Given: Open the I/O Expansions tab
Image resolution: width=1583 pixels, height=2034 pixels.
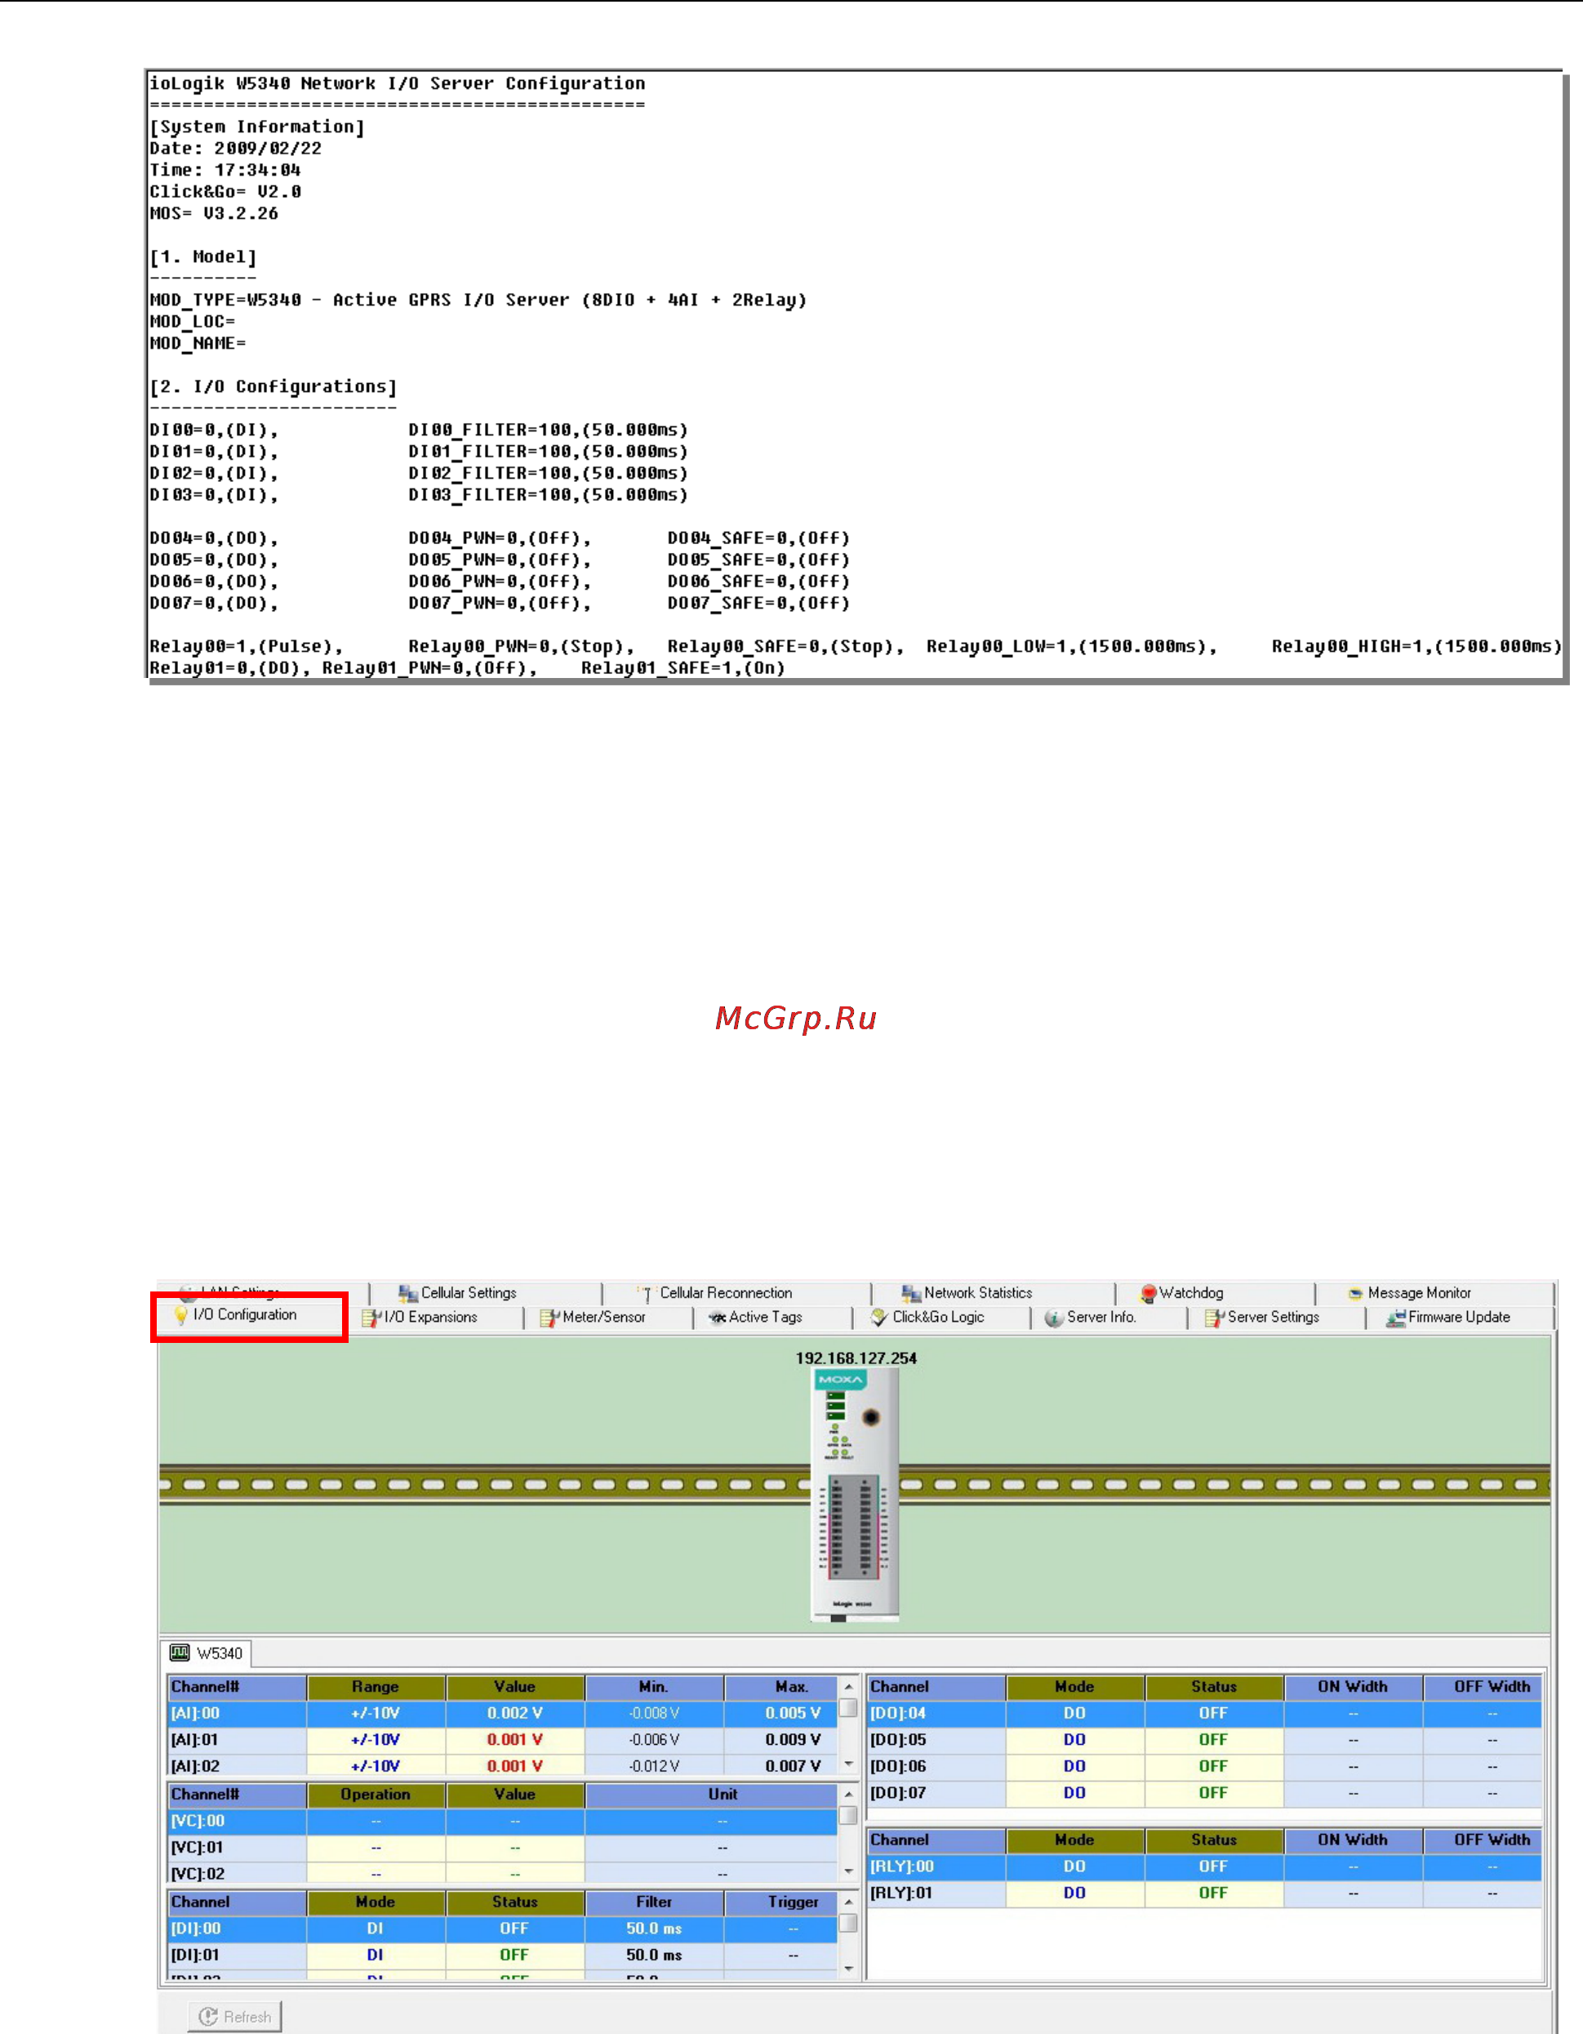Looking at the screenshot, I should coord(433,1317).
